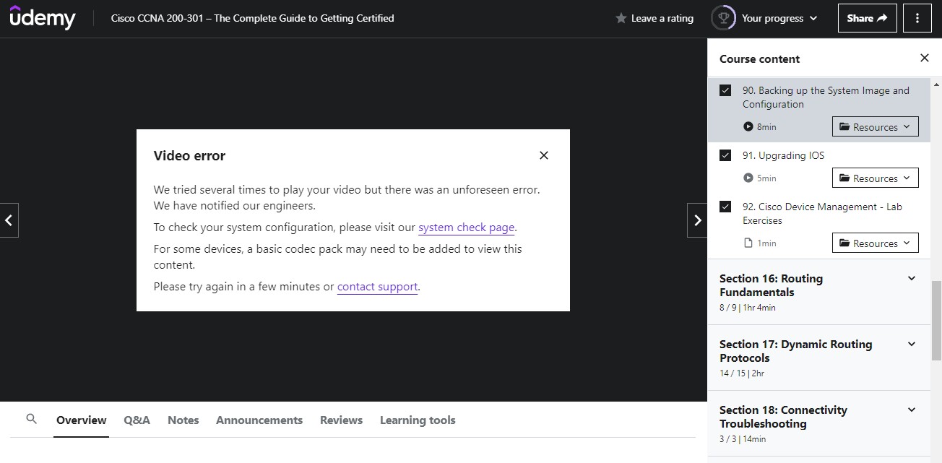The width and height of the screenshot is (942, 463).
Task: Click Section 16 progress text 8 / 9
Action: [x=730, y=308]
